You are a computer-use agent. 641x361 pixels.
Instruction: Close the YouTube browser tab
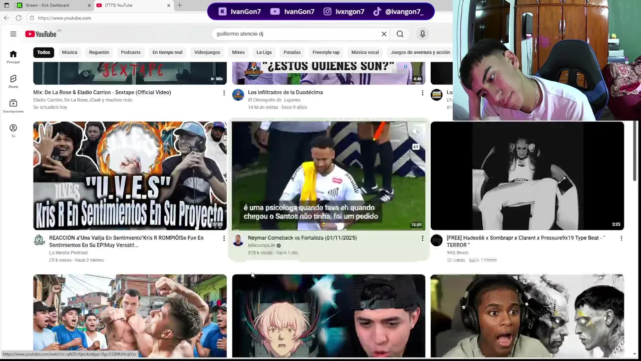pyautogui.click(x=168, y=5)
